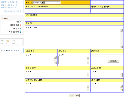Click the 정보수정 link

coord(11,11)
